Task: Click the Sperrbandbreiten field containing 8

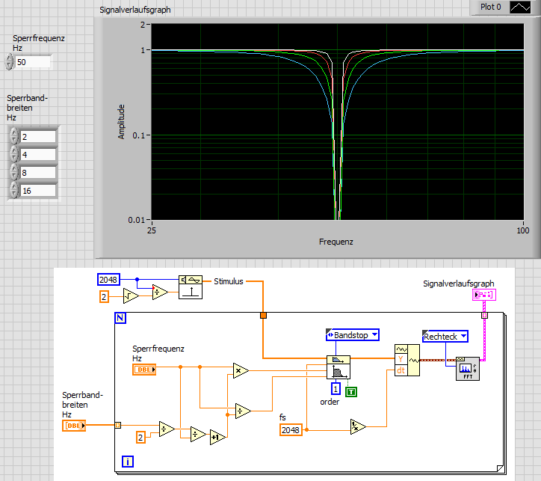Action: click(37, 173)
